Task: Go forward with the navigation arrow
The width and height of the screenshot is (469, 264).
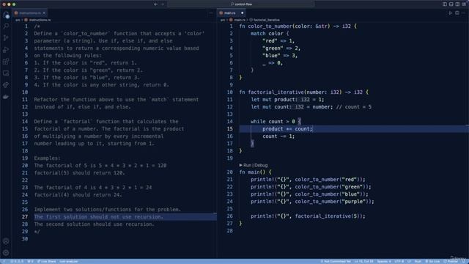Action: coord(163,4)
